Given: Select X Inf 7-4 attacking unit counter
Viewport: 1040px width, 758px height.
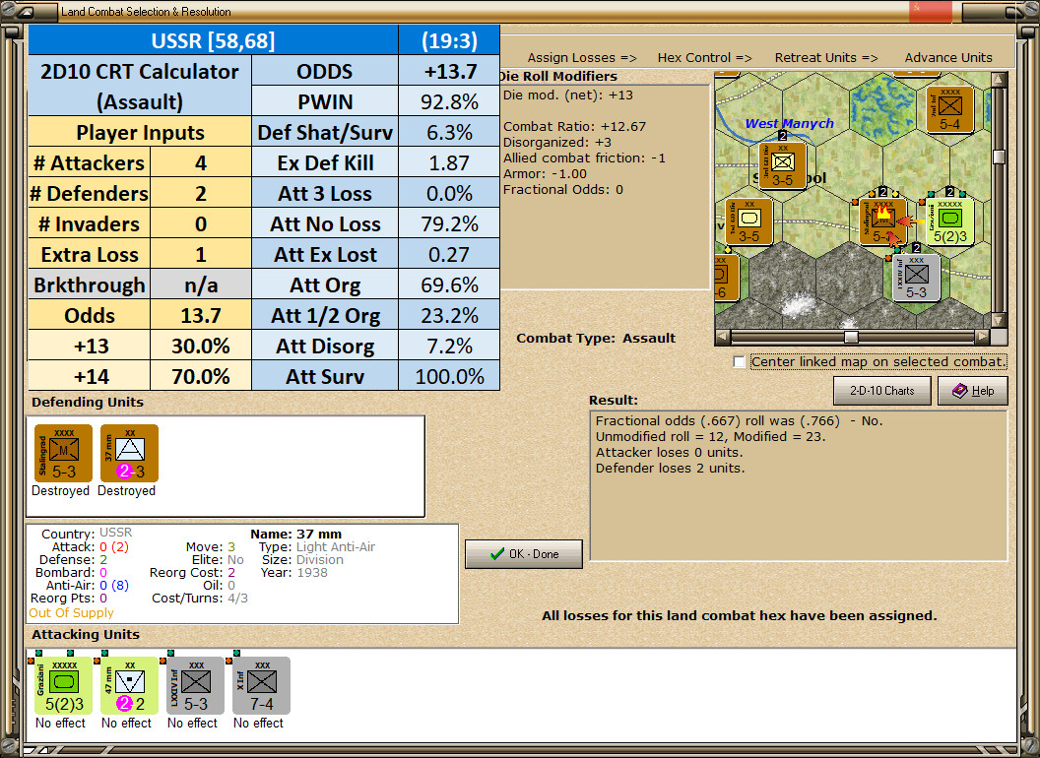Looking at the screenshot, I should point(261,686).
